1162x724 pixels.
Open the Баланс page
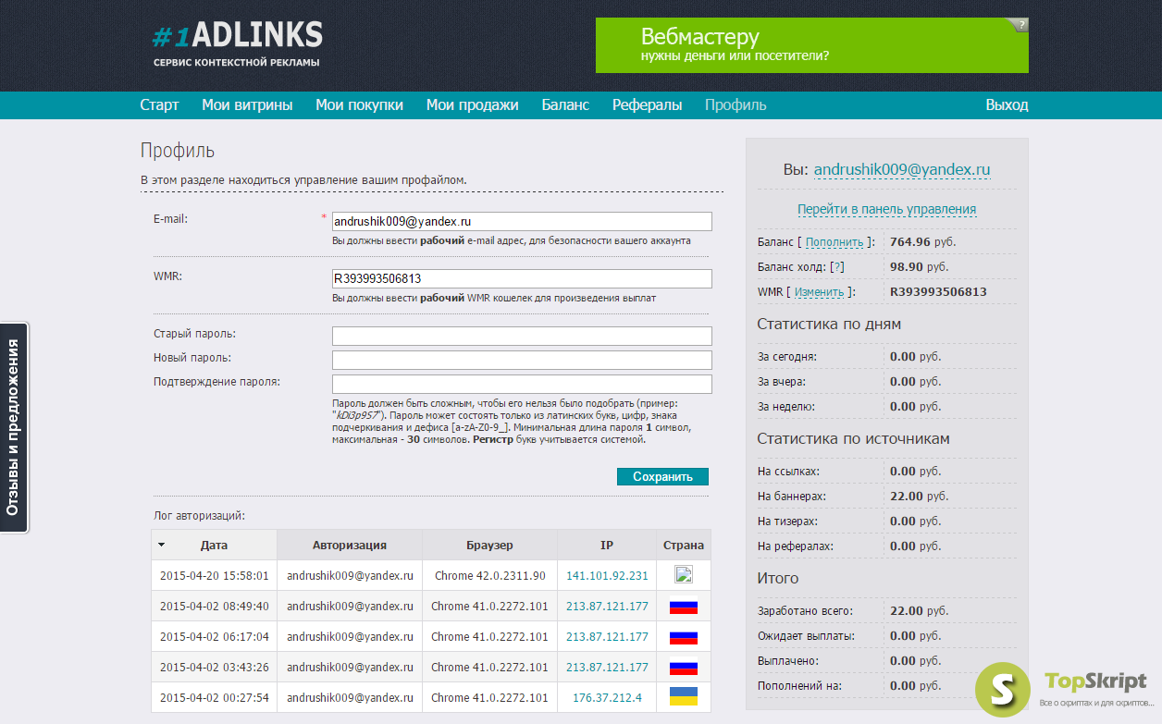[x=565, y=105]
